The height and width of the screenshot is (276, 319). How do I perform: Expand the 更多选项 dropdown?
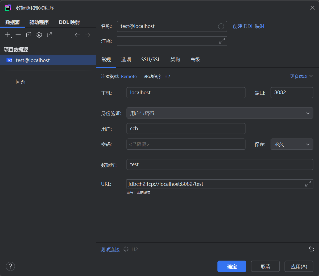click(301, 76)
